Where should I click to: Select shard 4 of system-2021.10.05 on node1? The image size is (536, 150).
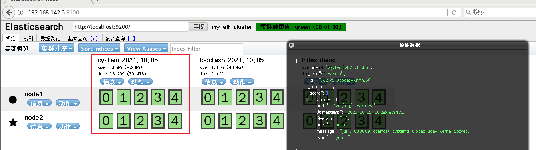click(175, 98)
